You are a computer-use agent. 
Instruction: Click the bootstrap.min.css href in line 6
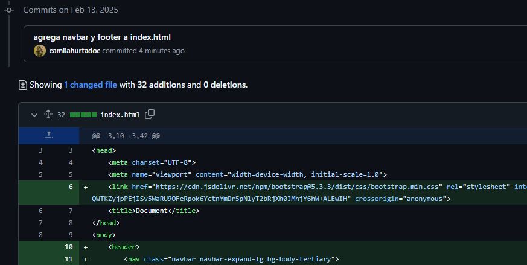(x=297, y=187)
